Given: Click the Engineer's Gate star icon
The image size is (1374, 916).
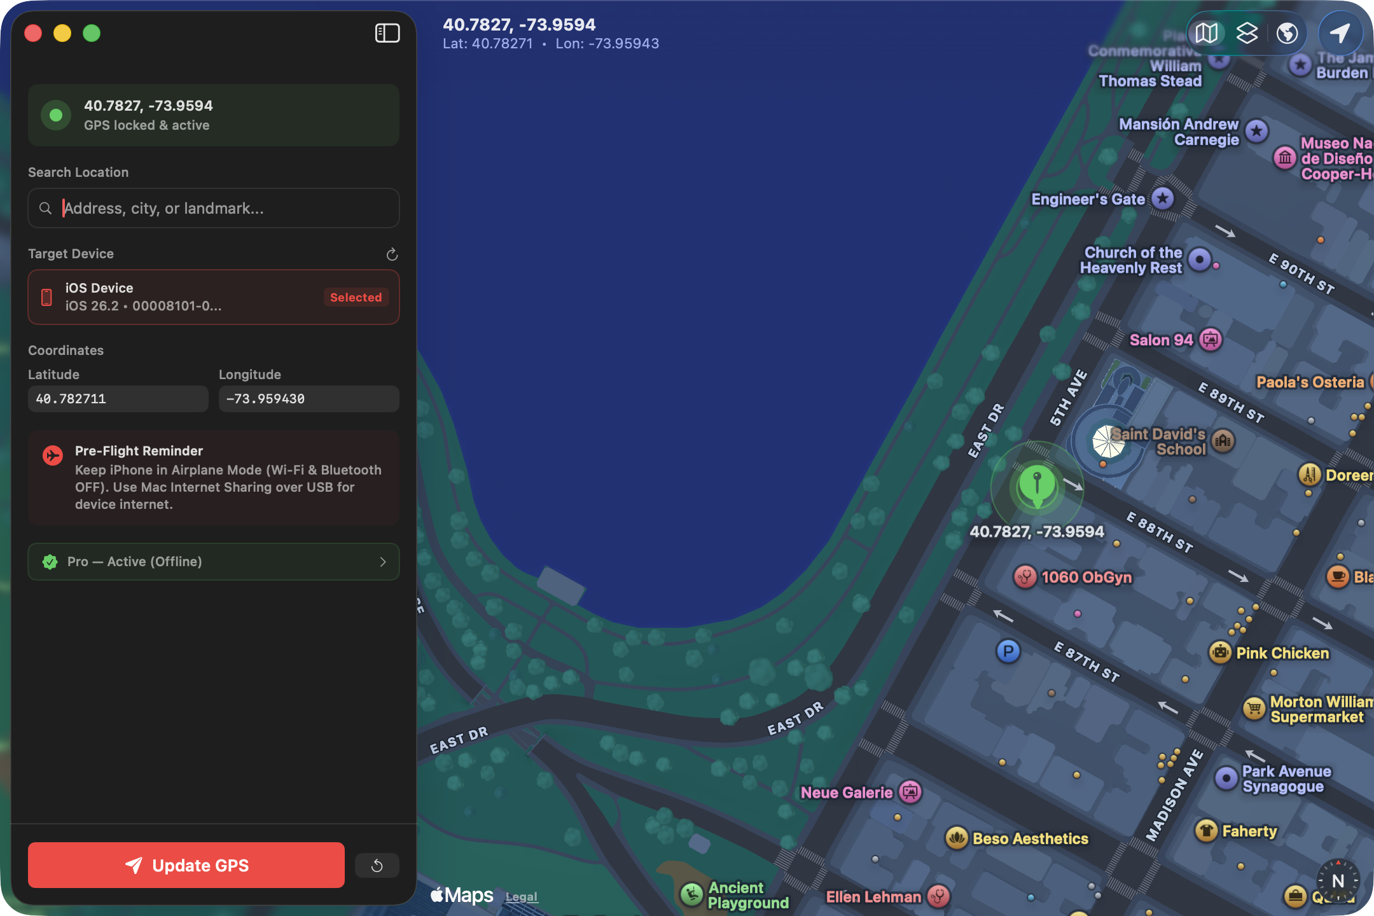Looking at the screenshot, I should pos(1163,198).
